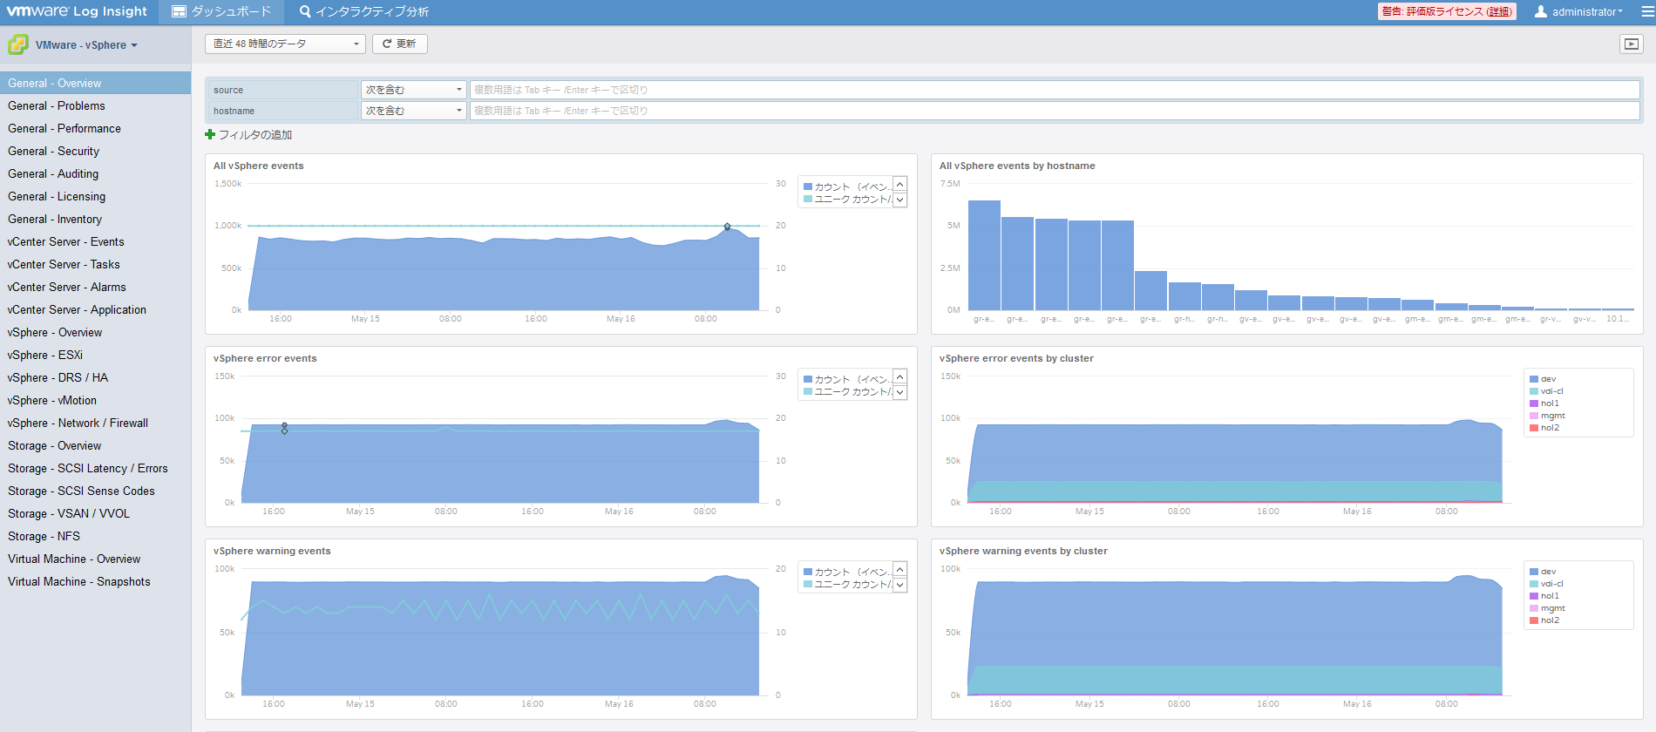Open Storage - SCSI Sense Codes dashboard

click(96, 491)
